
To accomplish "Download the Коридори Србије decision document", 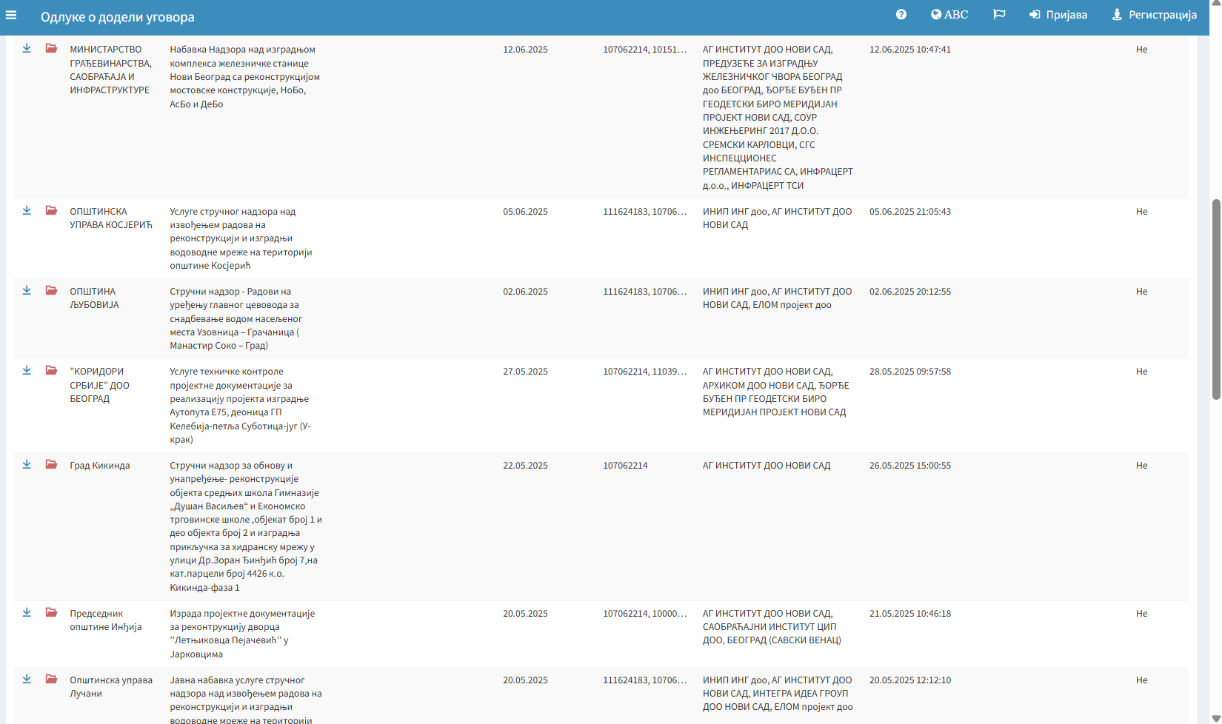I will 27,371.
